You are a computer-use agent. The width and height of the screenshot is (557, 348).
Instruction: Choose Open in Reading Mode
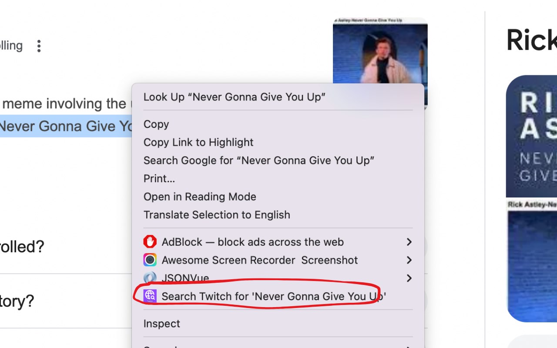(200, 197)
